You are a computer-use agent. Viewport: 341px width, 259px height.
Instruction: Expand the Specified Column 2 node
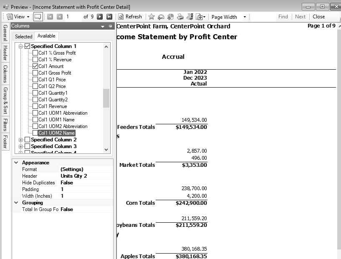pyautogui.click(x=20, y=140)
